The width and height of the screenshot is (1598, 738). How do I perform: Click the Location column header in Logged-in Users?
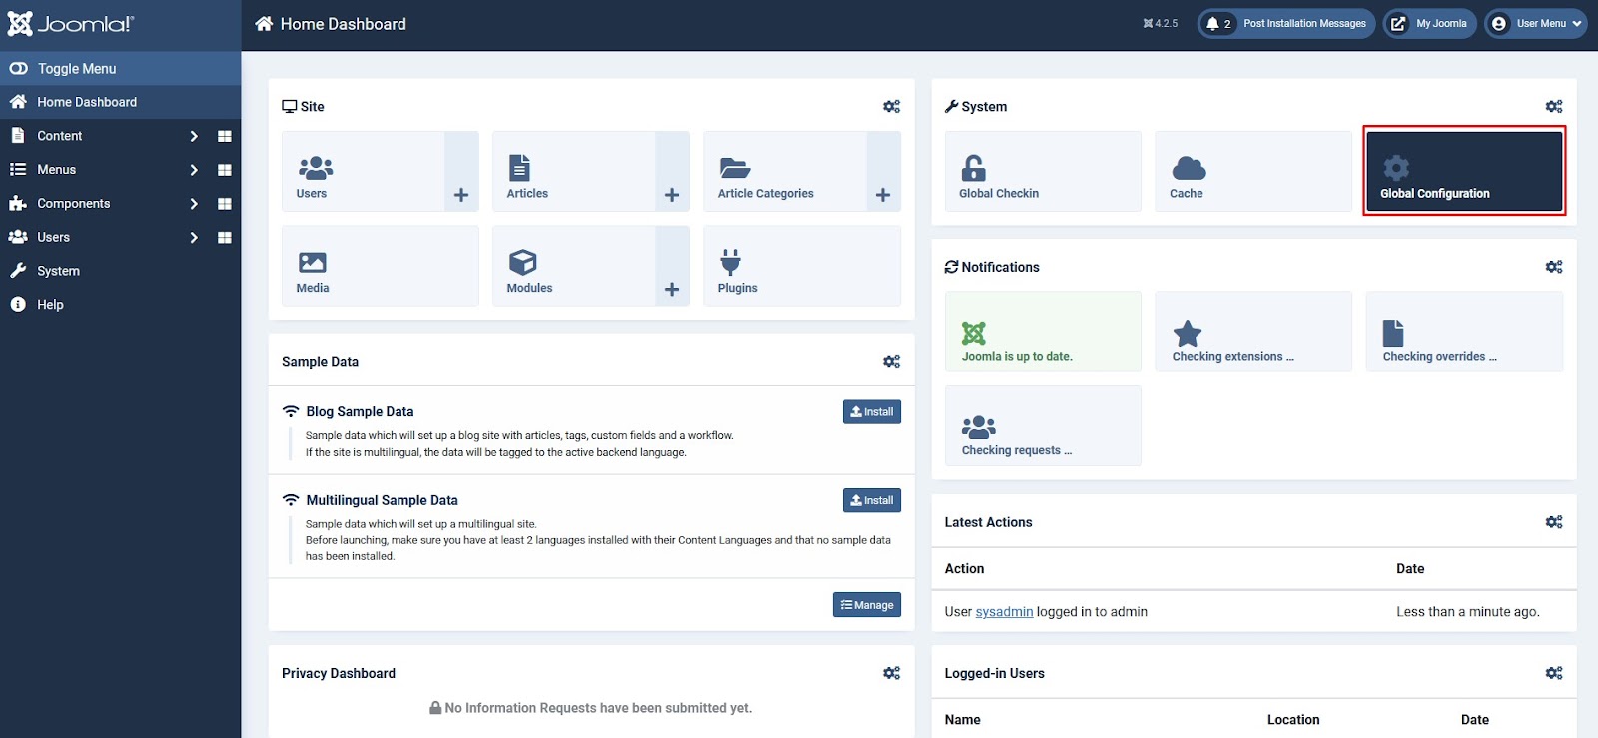[1293, 720]
